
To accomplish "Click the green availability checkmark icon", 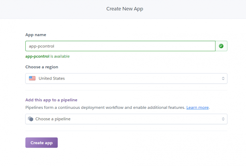I will tap(221, 46).
